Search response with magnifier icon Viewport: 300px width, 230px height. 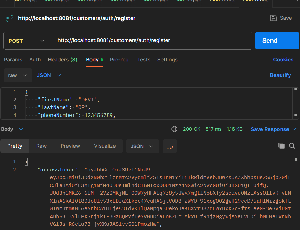292,146
